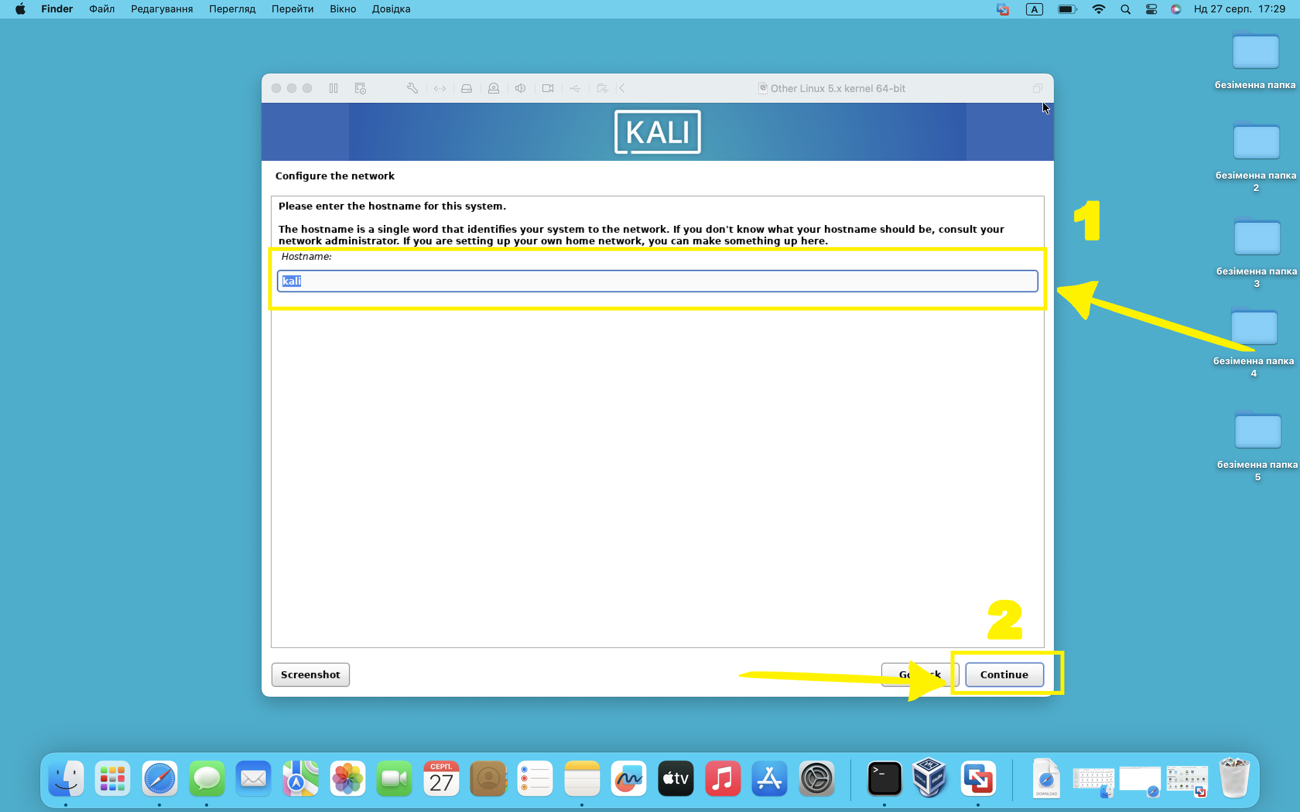Open virtual machine settings wrench
This screenshot has height=812, width=1300.
click(412, 88)
